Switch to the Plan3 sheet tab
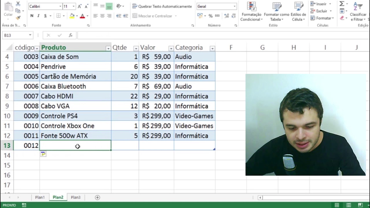Image resolution: width=370 pixels, height=208 pixels. click(x=76, y=197)
